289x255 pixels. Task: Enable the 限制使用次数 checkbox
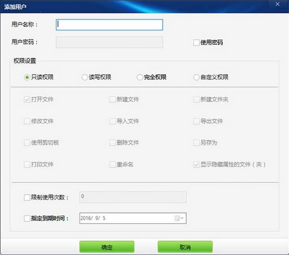[27, 198]
